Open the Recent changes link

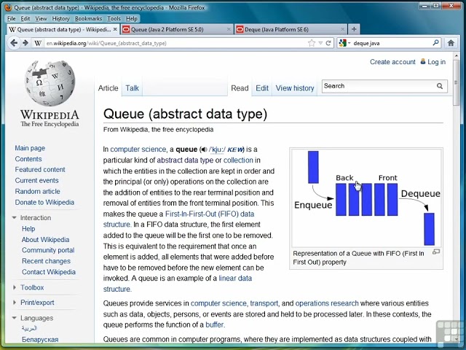pyautogui.click(x=46, y=261)
